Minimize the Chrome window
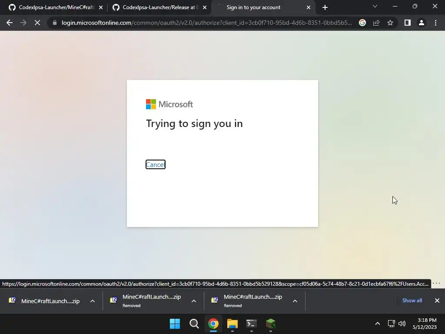445x334 pixels. point(395,6)
